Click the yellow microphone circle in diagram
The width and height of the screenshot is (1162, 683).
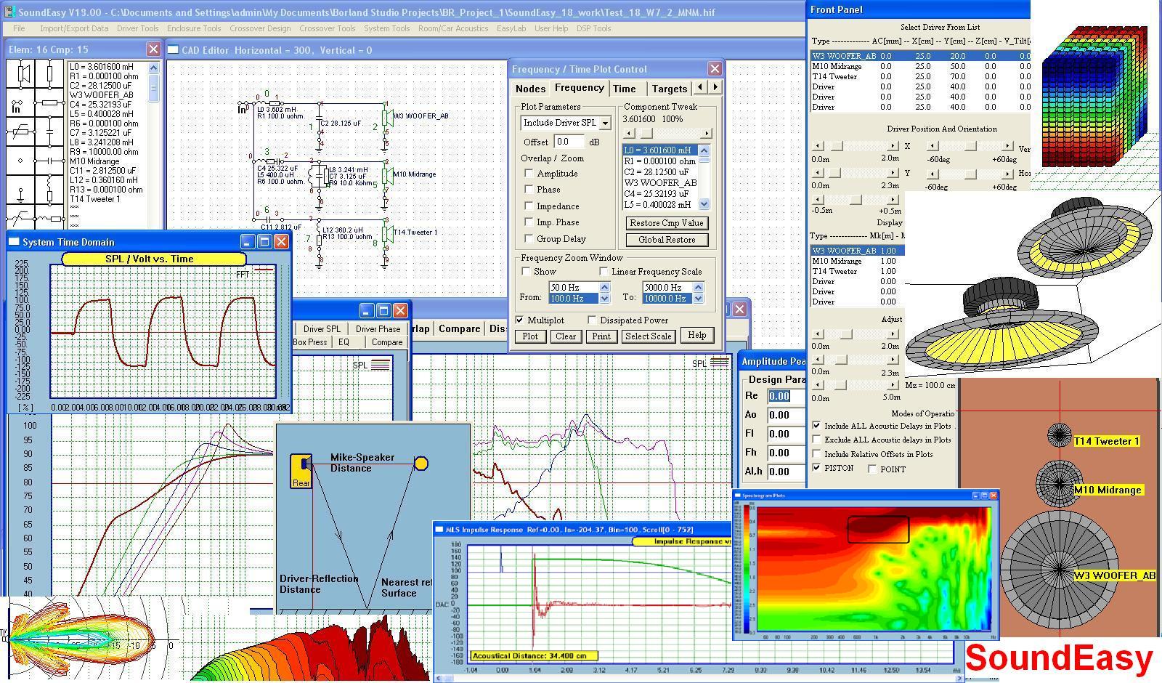click(421, 463)
